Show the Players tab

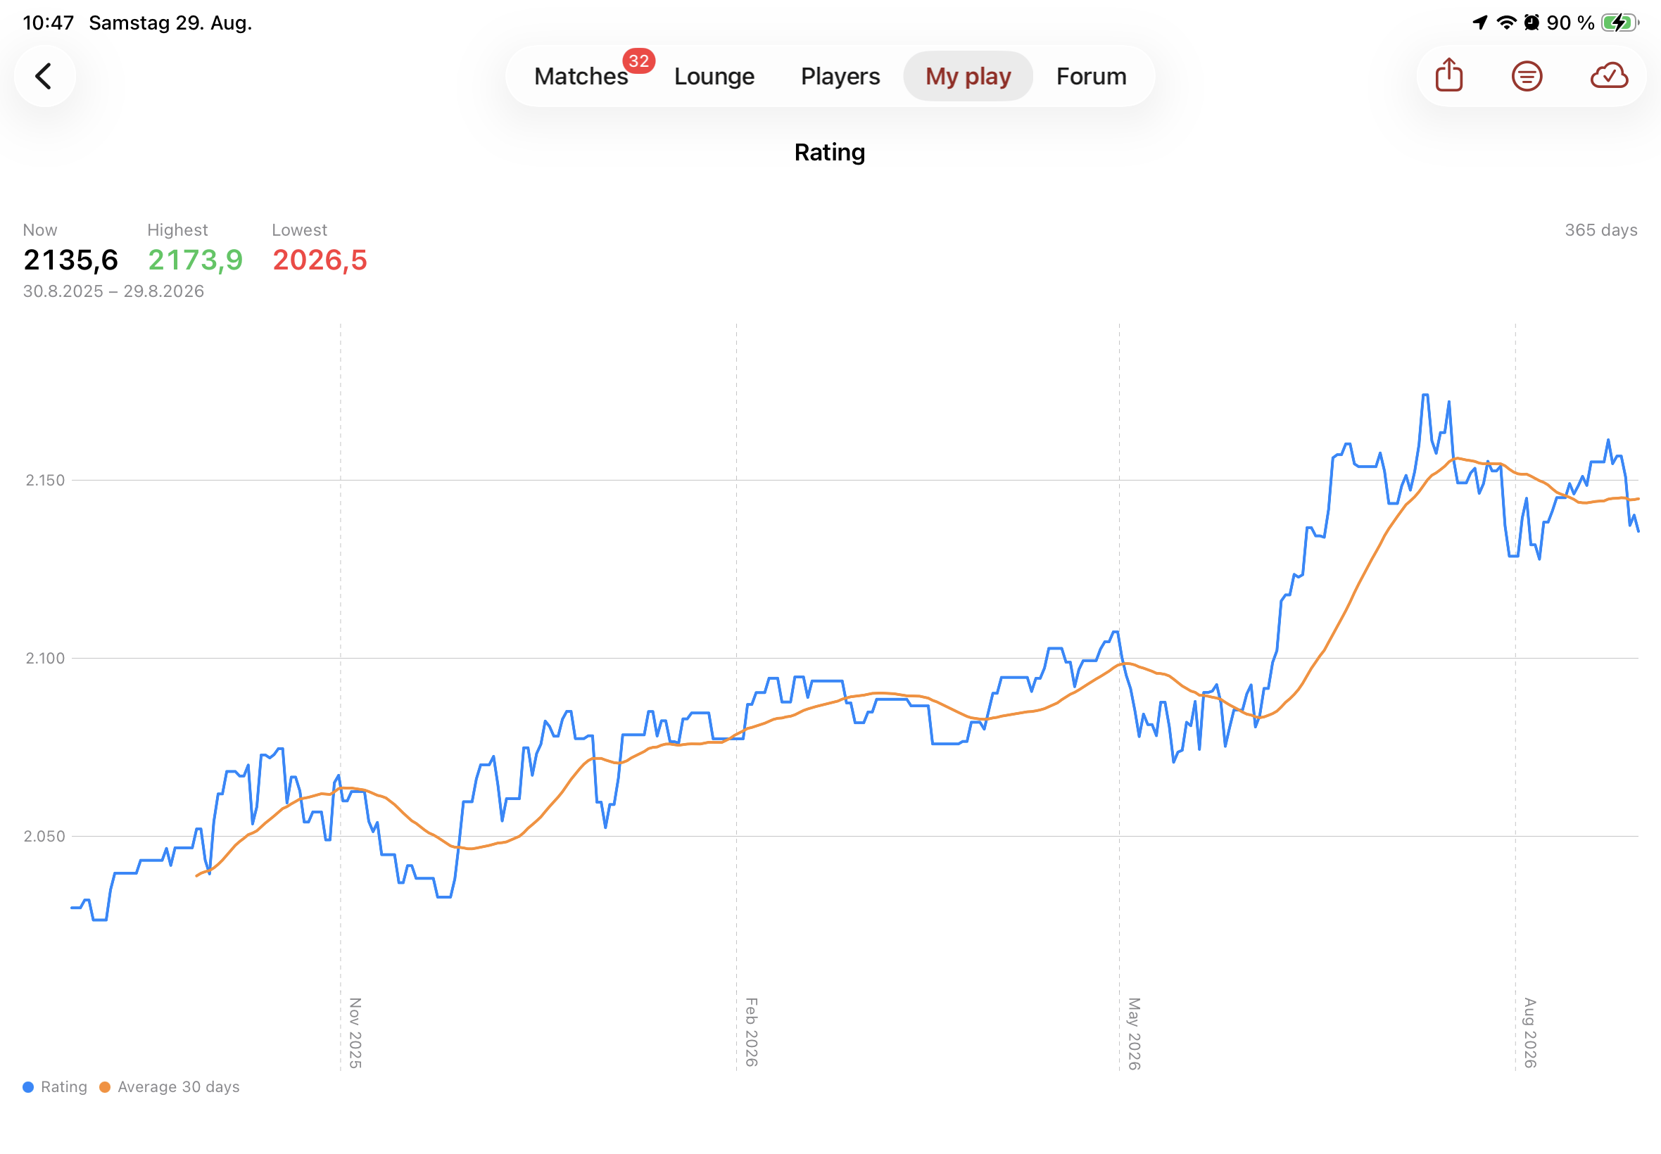[840, 76]
